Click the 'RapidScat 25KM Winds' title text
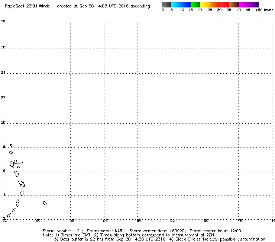Image resolution: width=275 pixels, height=242 pixels. (x=27, y=6)
